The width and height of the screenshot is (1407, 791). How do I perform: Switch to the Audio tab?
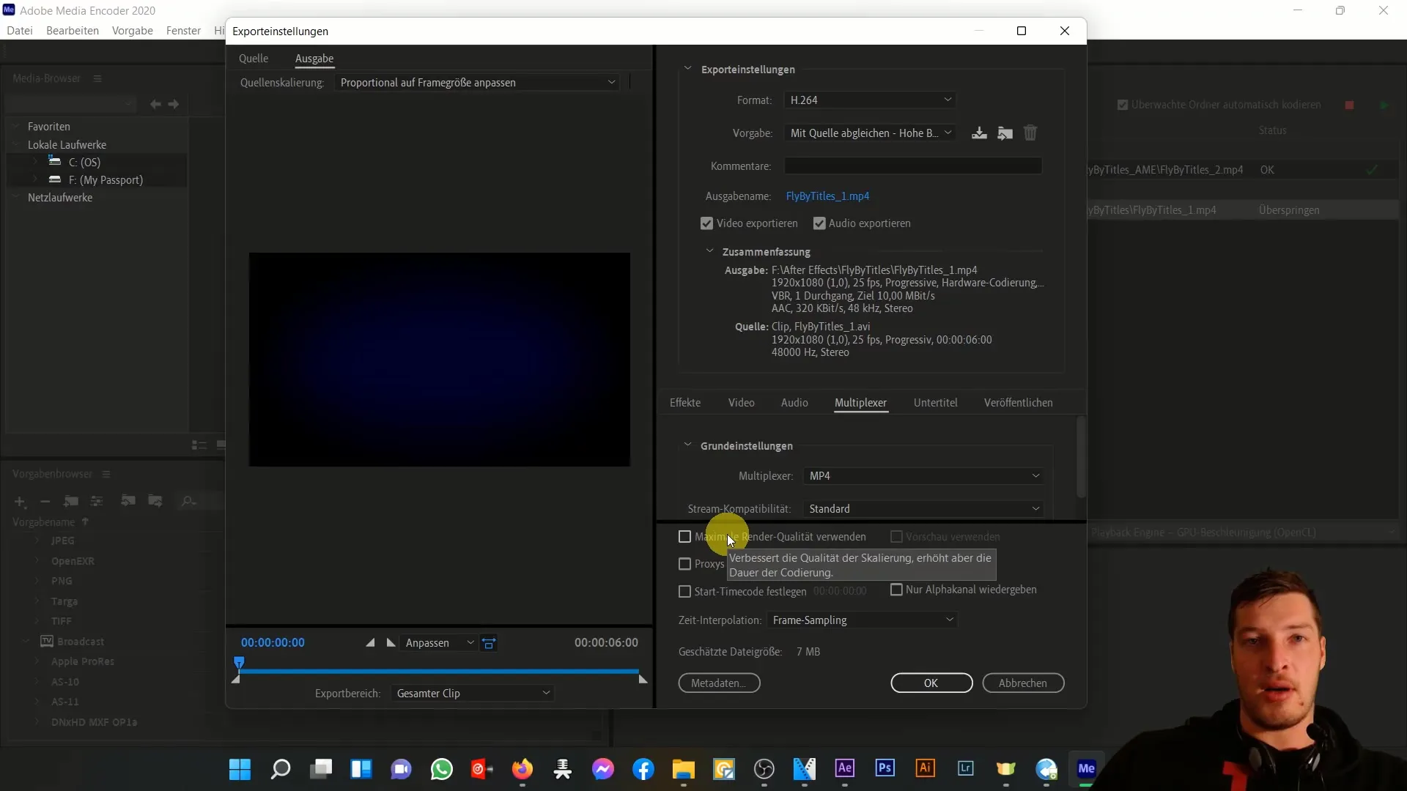tap(794, 403)
